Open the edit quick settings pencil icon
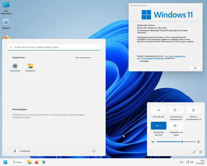 click(x=194, y=152)
